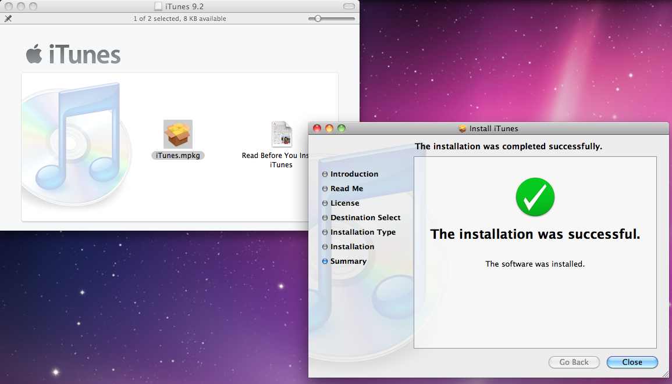Select the iTunes.mpkg package icon
The height and width of the screenshot is (384, 672).
click(178, 134)
